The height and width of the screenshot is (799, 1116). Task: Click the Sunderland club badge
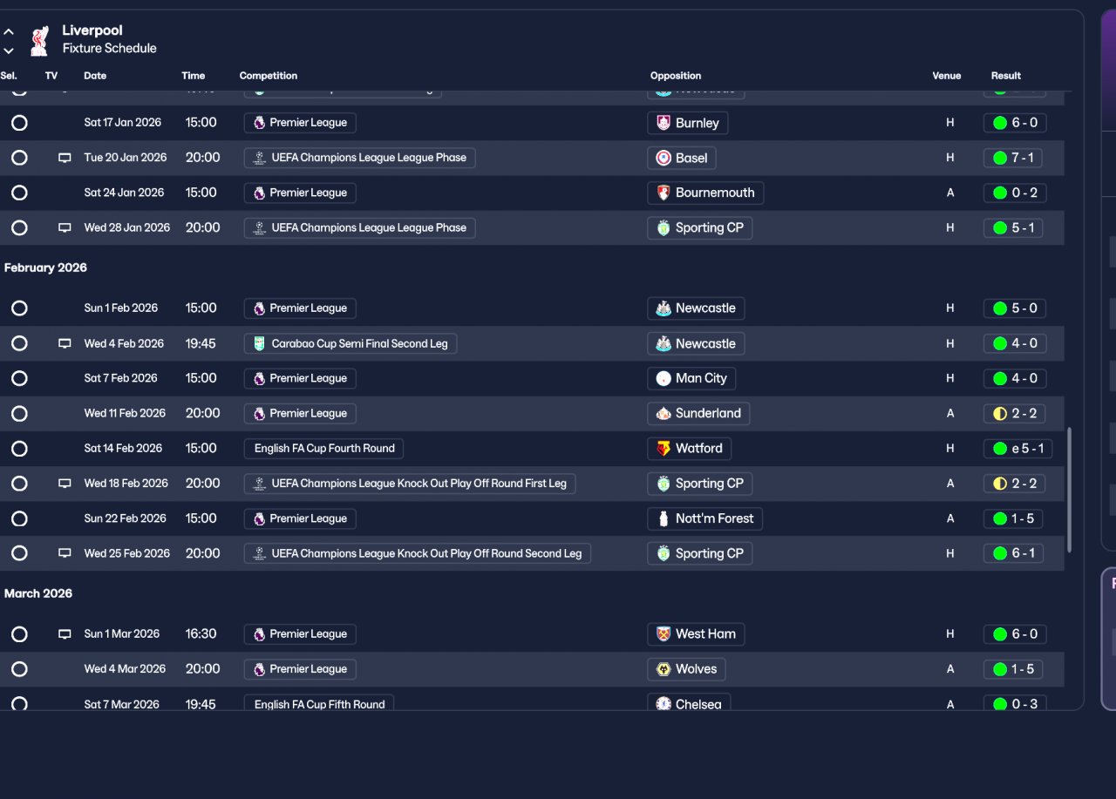click(663, 413)
